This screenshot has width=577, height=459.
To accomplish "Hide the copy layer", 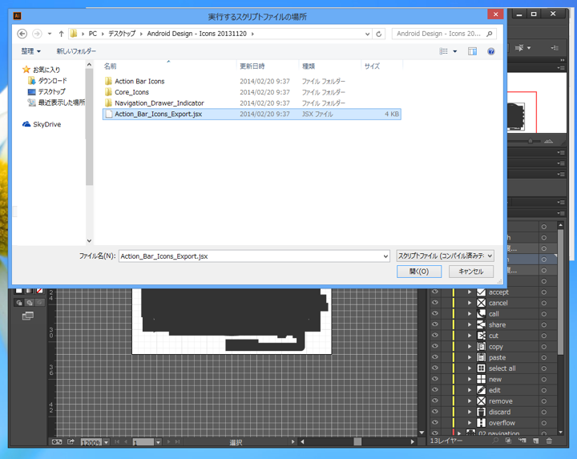I will point(435,346).
